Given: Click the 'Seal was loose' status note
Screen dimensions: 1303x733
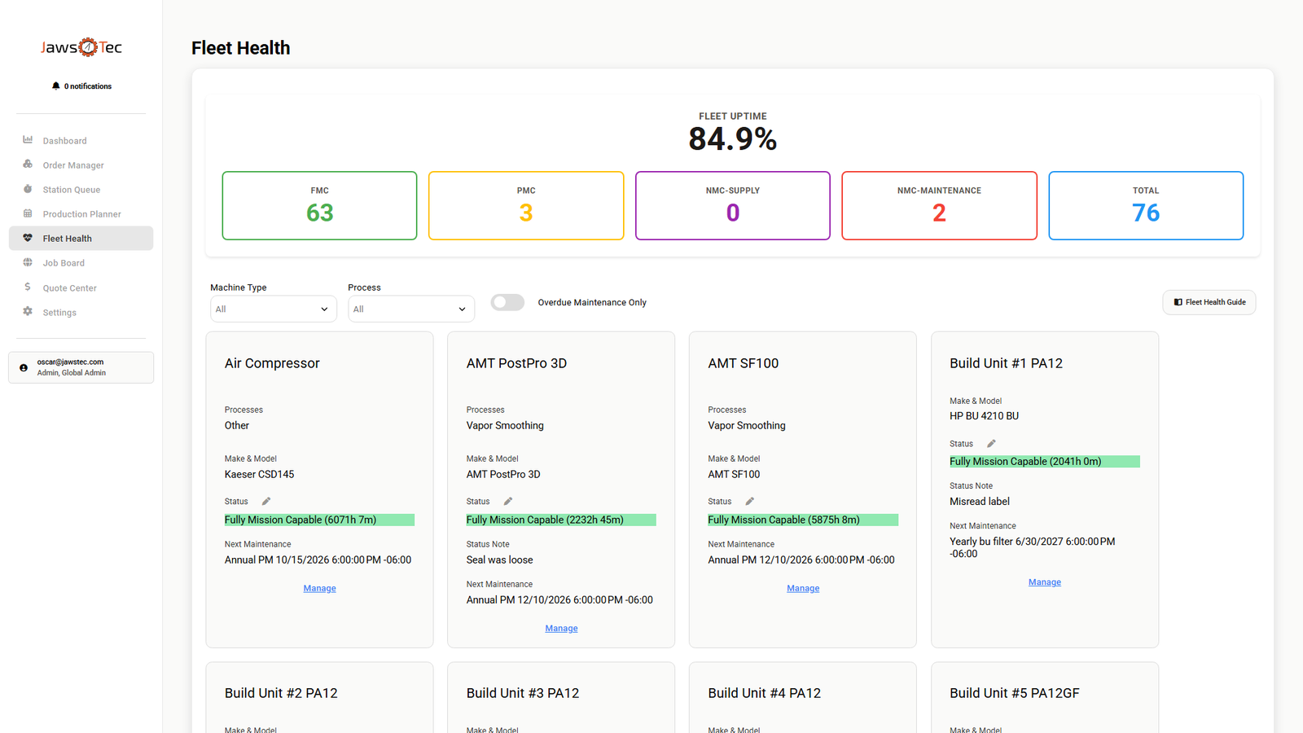Looking at the screenshot, I should [500, 560].
